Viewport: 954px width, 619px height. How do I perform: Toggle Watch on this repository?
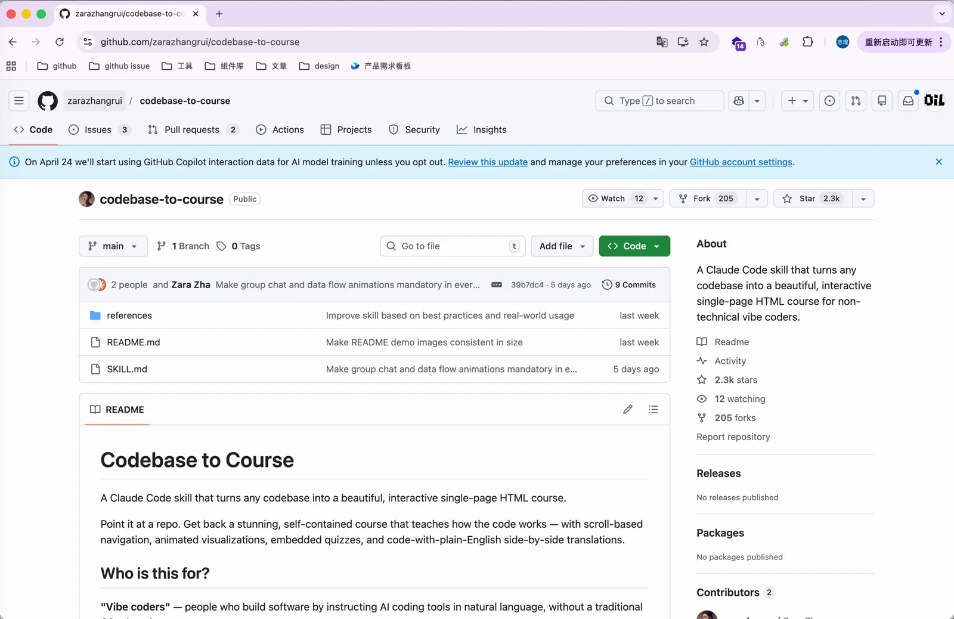pos(615,199)
